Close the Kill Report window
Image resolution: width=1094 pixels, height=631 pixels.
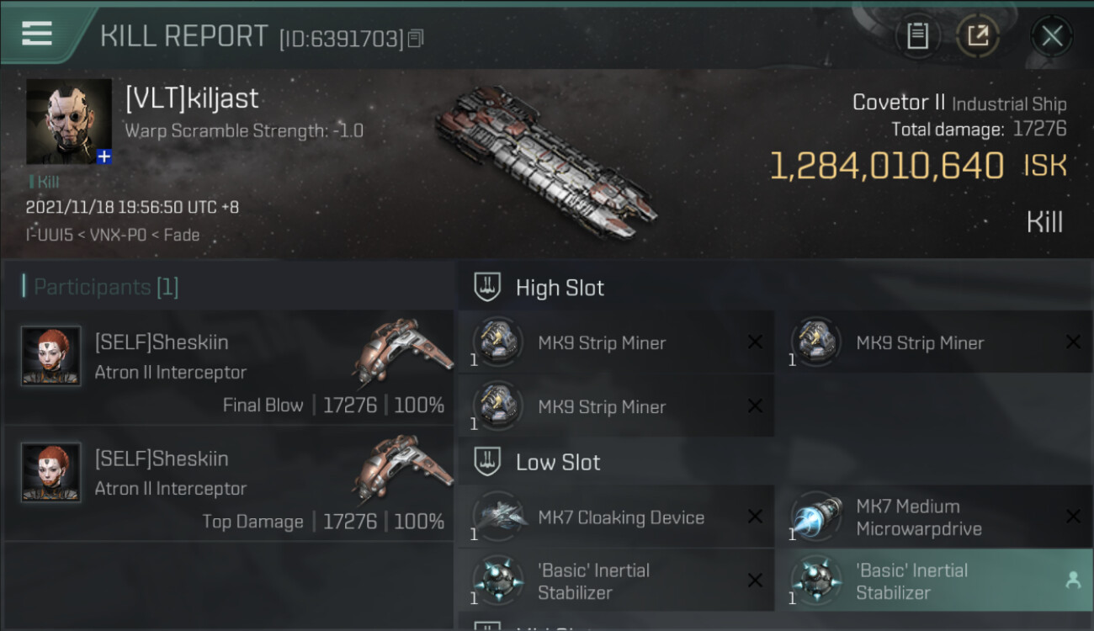tap(1051, 36)
